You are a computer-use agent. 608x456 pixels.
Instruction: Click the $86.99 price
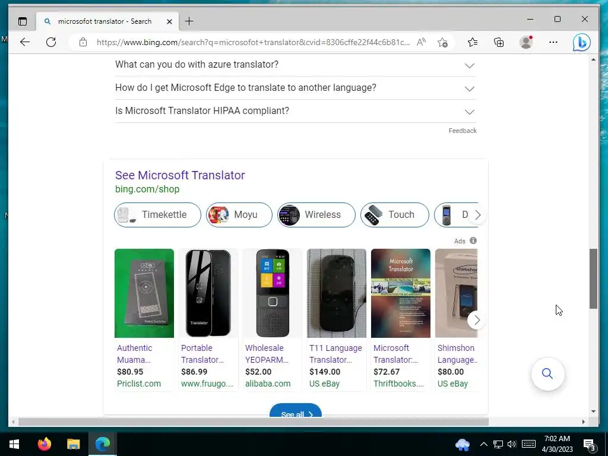pyautogui.click(x=194, y=372)
